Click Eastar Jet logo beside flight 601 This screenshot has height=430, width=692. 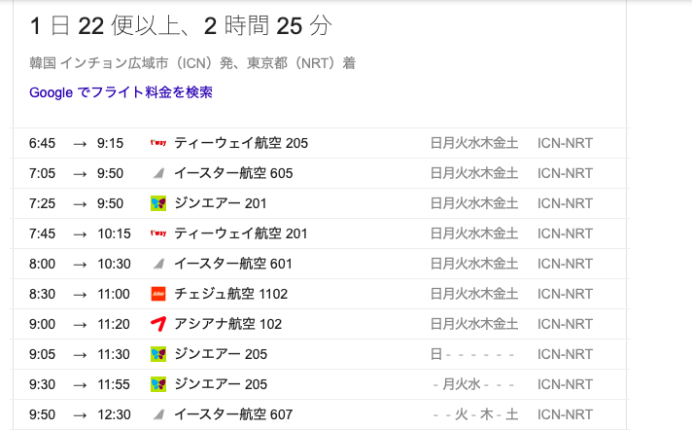[x=158, y=264]
